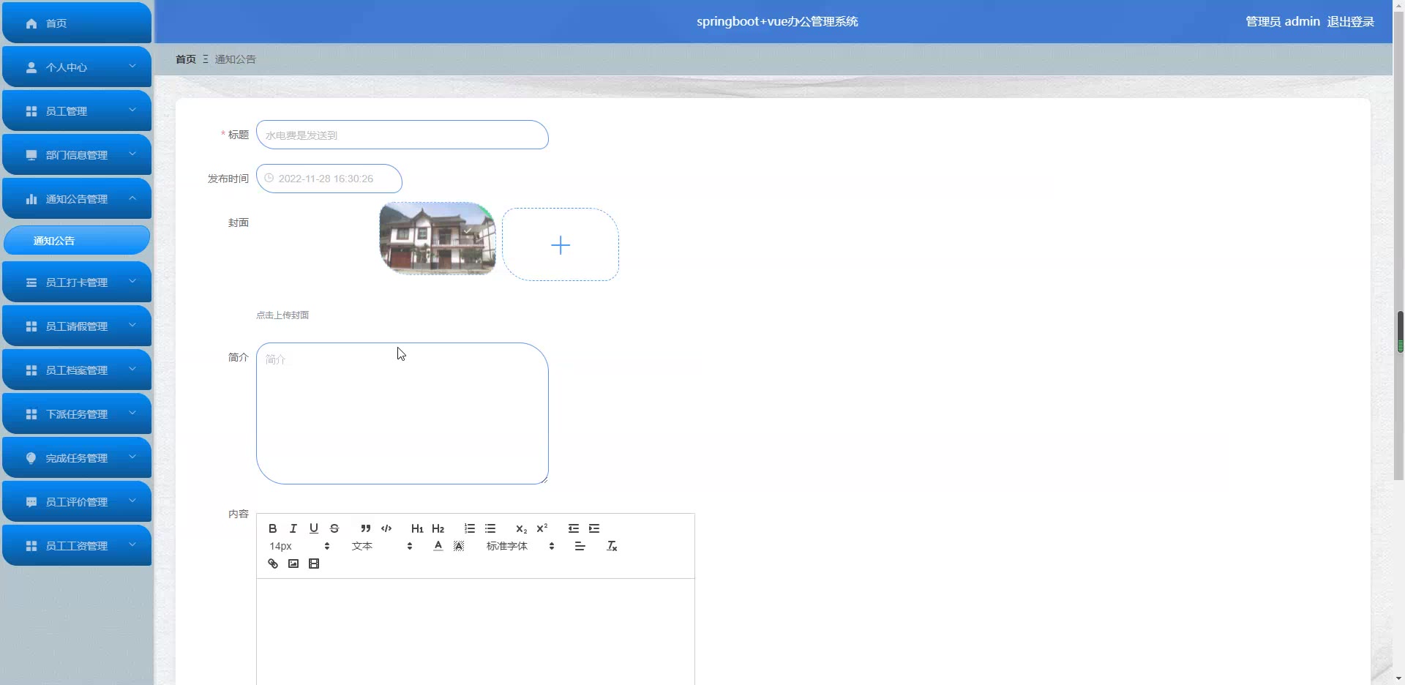Image resolution: width=1405 pixels, height=685 pixels.
Task: Focus the 标题 title input field
Action: 402,135
